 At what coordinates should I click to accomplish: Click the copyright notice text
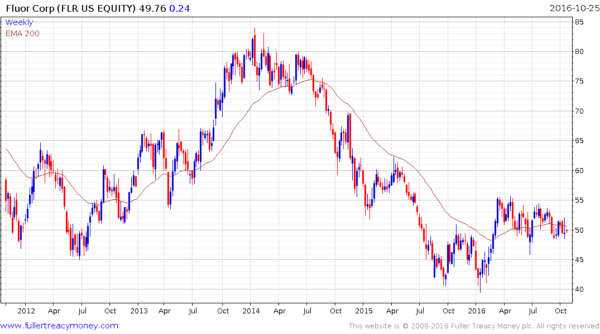click(x=474, y=326)
